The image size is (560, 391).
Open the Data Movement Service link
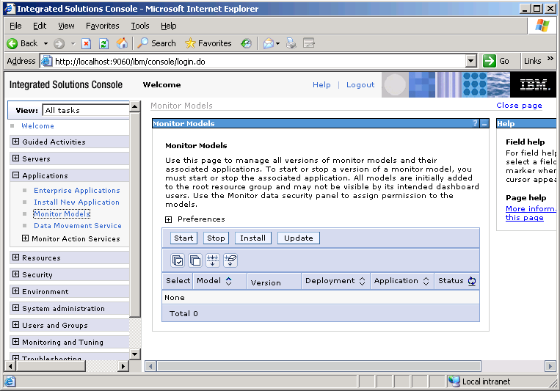point(78,226)
